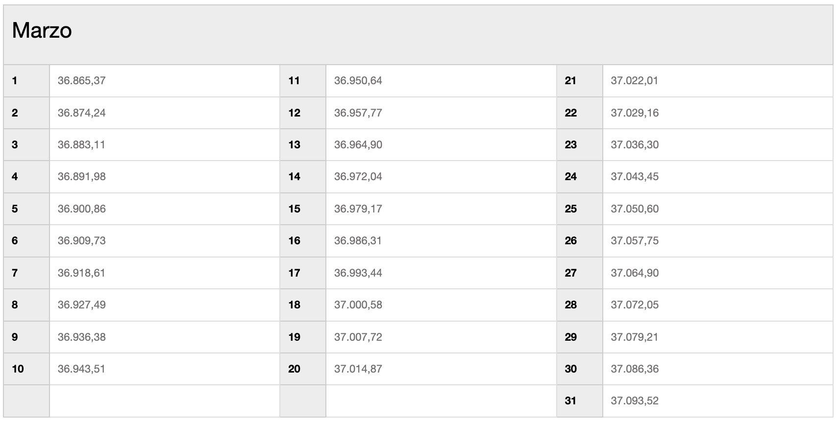Select day 28 number cell

[580, 304]
